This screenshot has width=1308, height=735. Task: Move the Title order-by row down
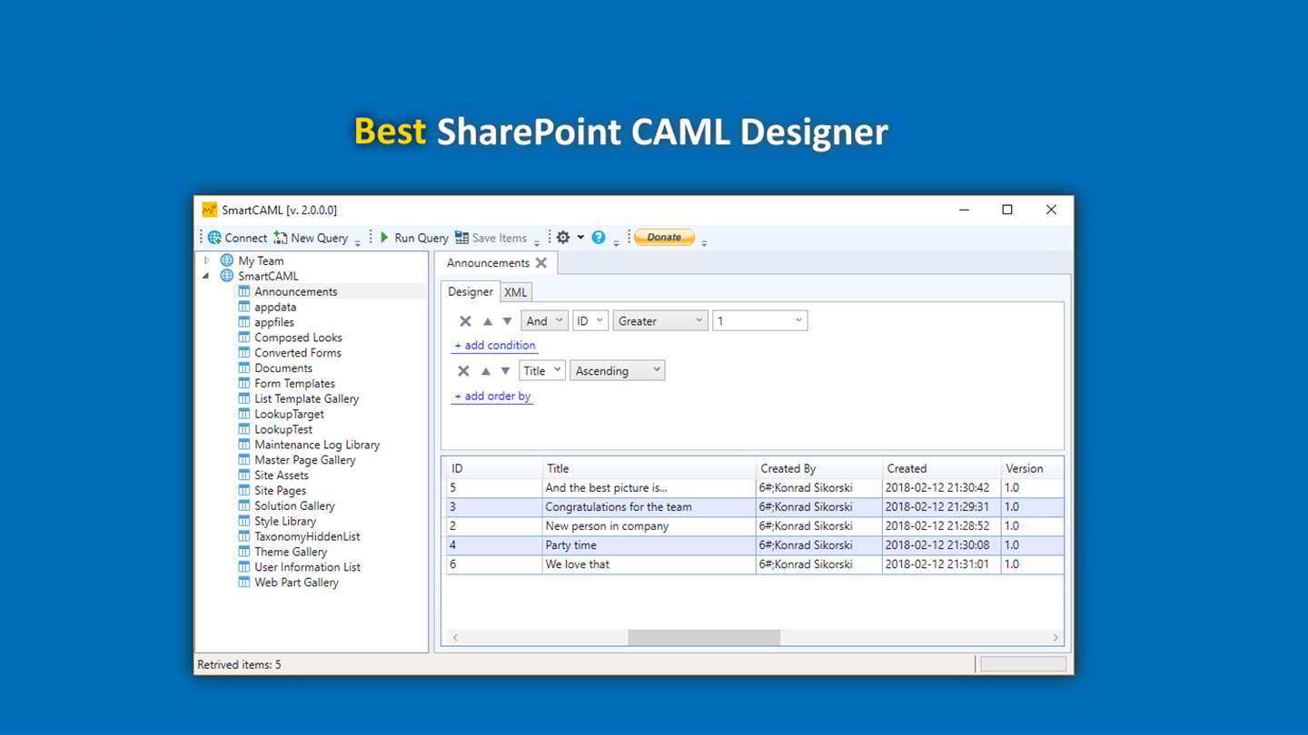coord(506,371)
